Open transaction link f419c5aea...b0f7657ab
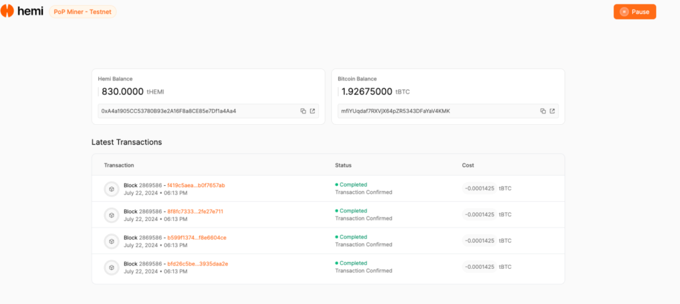Image resolution: width=680 pixels, height=304 pixels. click(x=196, y=185)
